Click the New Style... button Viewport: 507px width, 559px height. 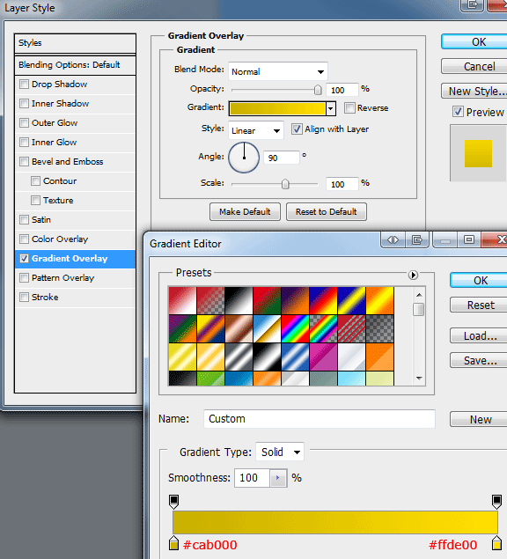pyautogui.click(x=474, y=91)
